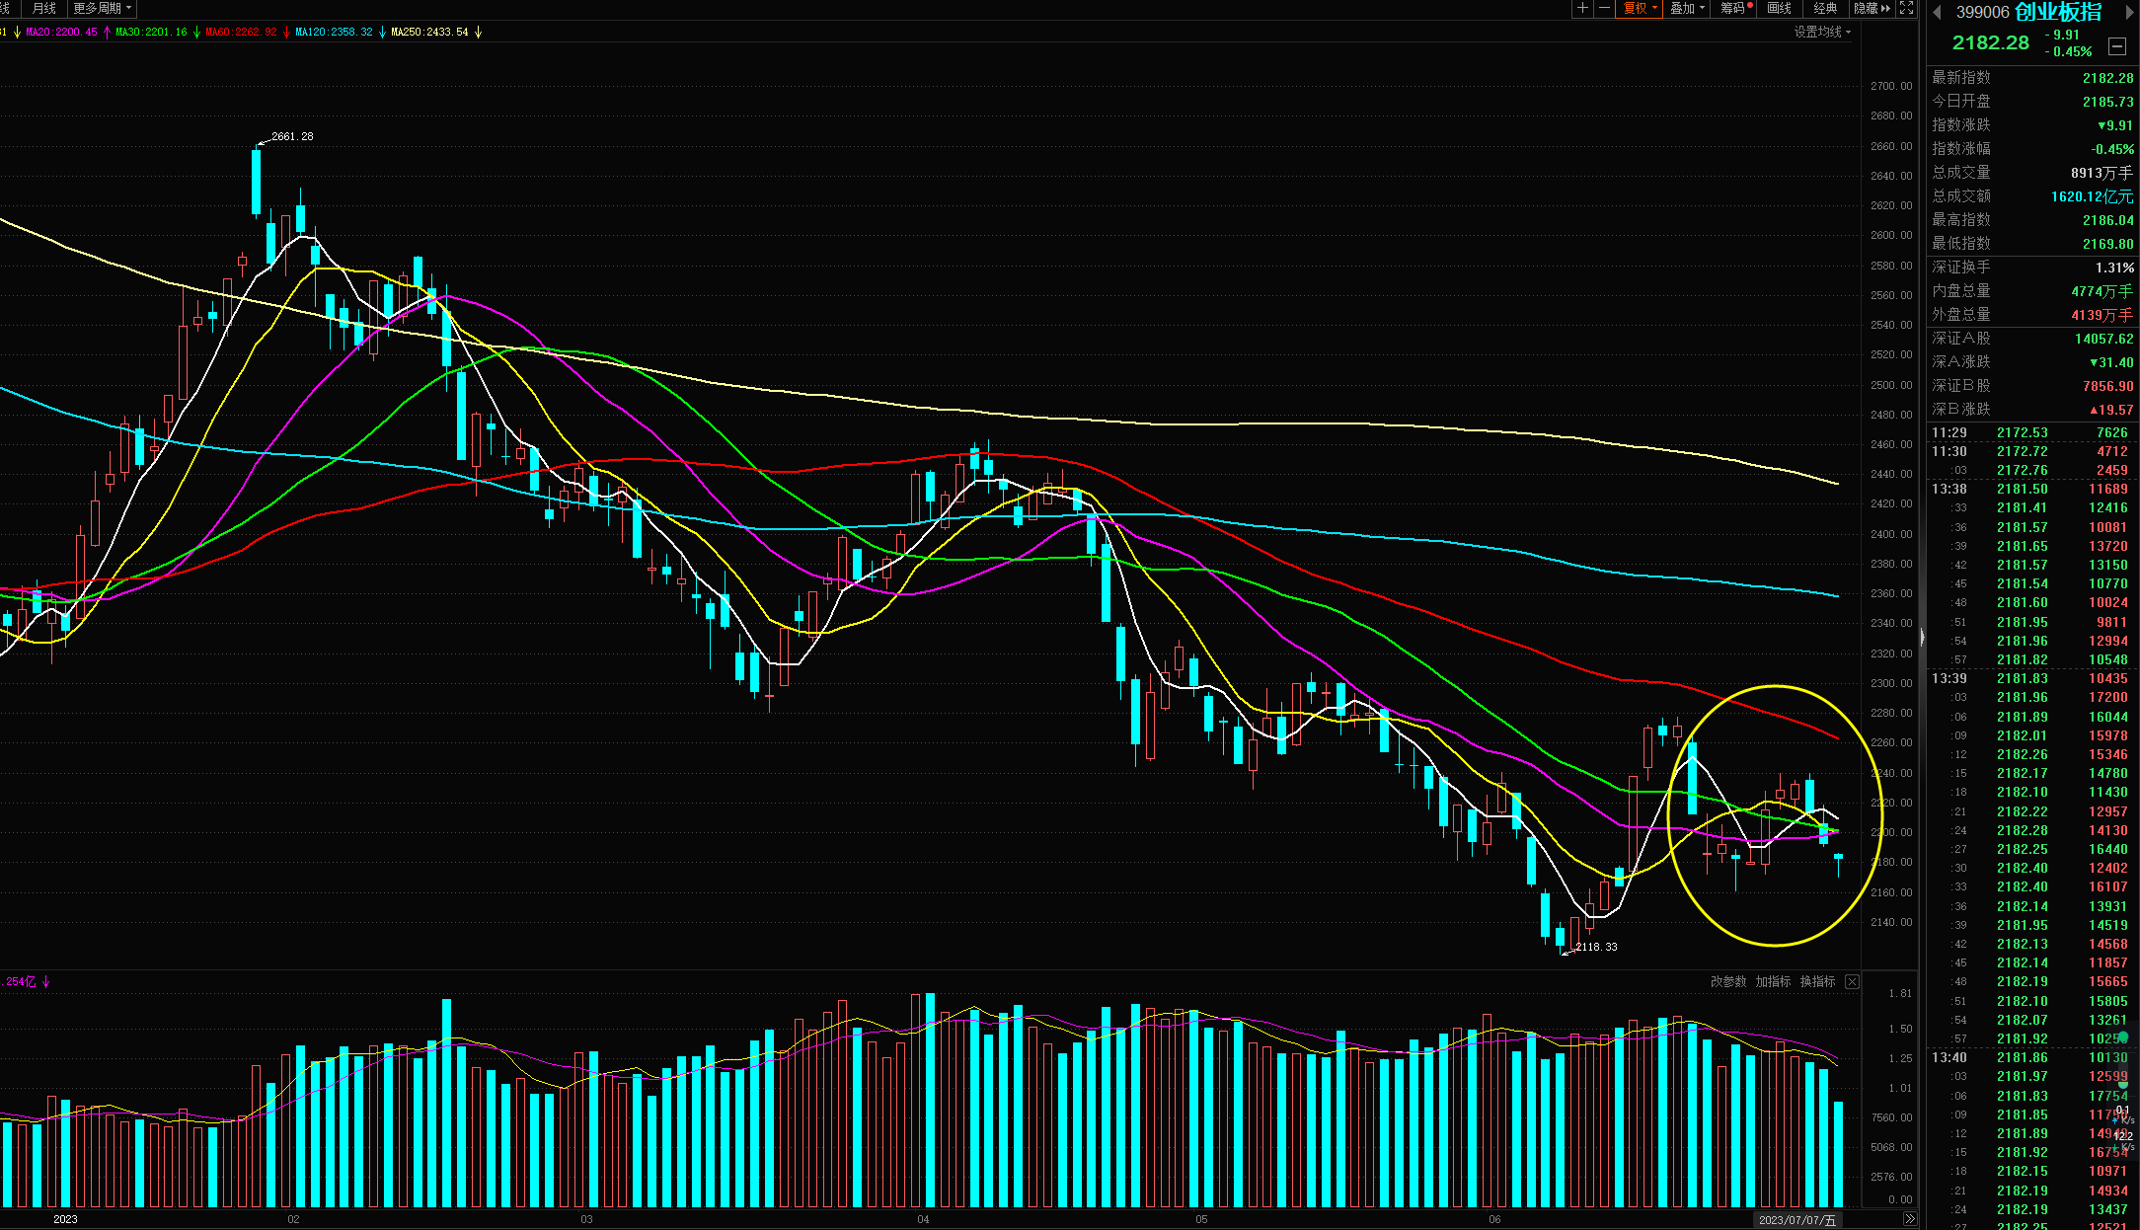The width and height of the screenshot is (2140, 1230).
Task: Switch to the 月线 monthly tab
Action: pos(44,8)
